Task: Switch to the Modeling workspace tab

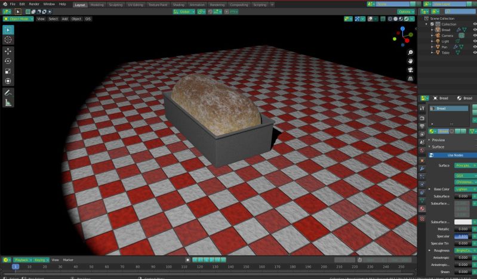Action: (97, 5)
